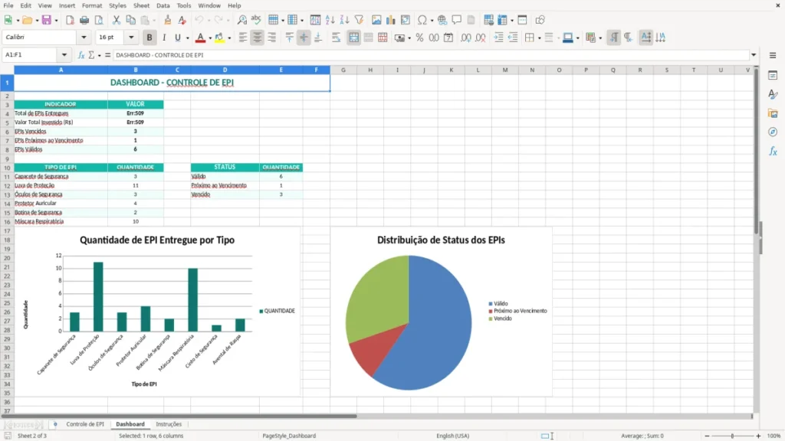The width and height of the screenshot is (785, 441).
Task: Insert an image using toolbar icon
Action: 376,20
